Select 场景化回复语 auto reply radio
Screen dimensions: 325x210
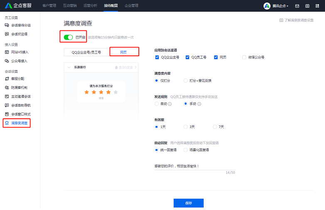(x=185, y=150)
